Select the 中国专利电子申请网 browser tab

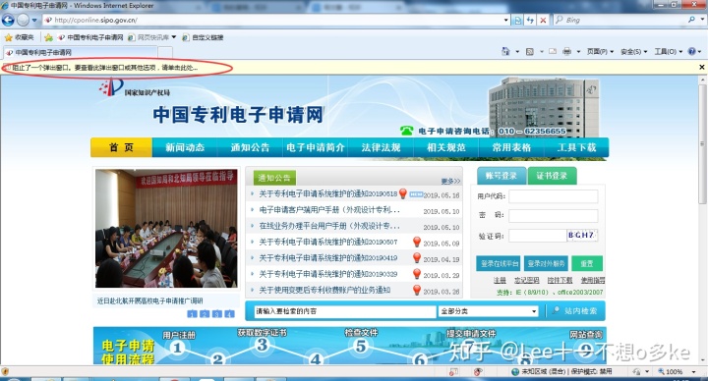pyautogui.click(x=81, y=52)
